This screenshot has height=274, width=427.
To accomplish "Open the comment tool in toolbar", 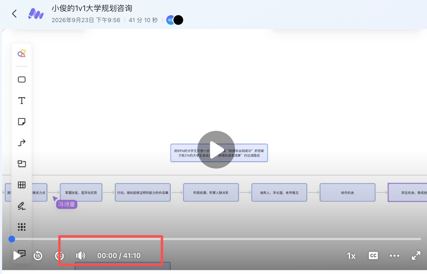I will click(22, 253).
